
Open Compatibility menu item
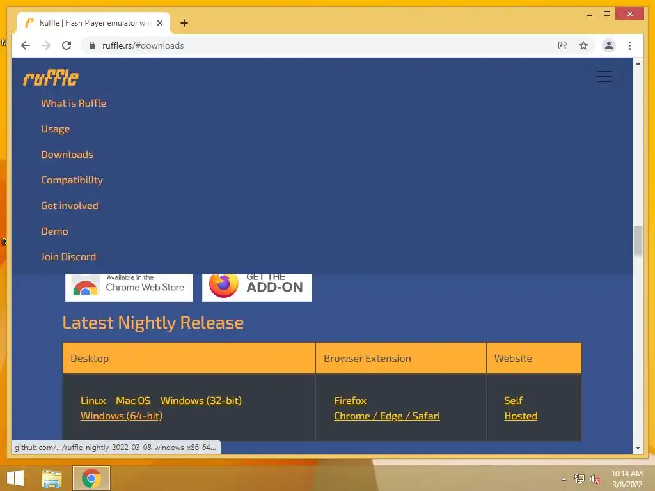pyautogui.click(x=72, y=180)
